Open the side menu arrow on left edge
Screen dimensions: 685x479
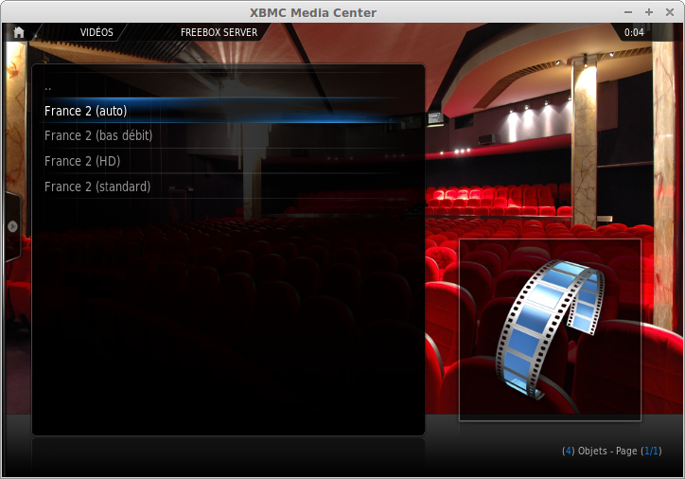point(12,226)
